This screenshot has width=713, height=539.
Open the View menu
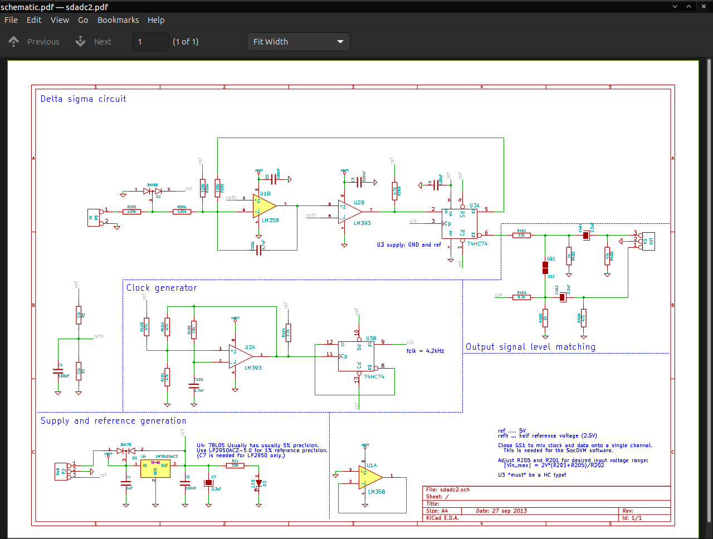[60, 20]
